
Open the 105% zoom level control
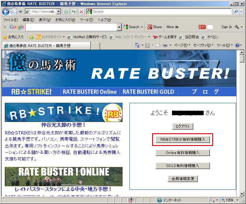pos(230,200)
